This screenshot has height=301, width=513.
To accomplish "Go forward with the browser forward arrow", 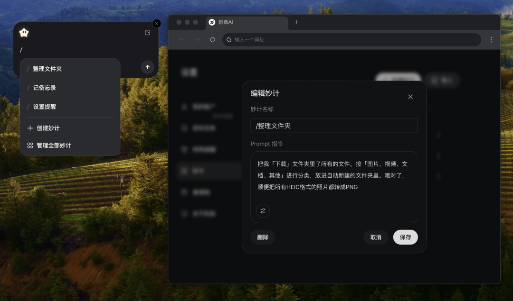I will click(x=197, y=40).
